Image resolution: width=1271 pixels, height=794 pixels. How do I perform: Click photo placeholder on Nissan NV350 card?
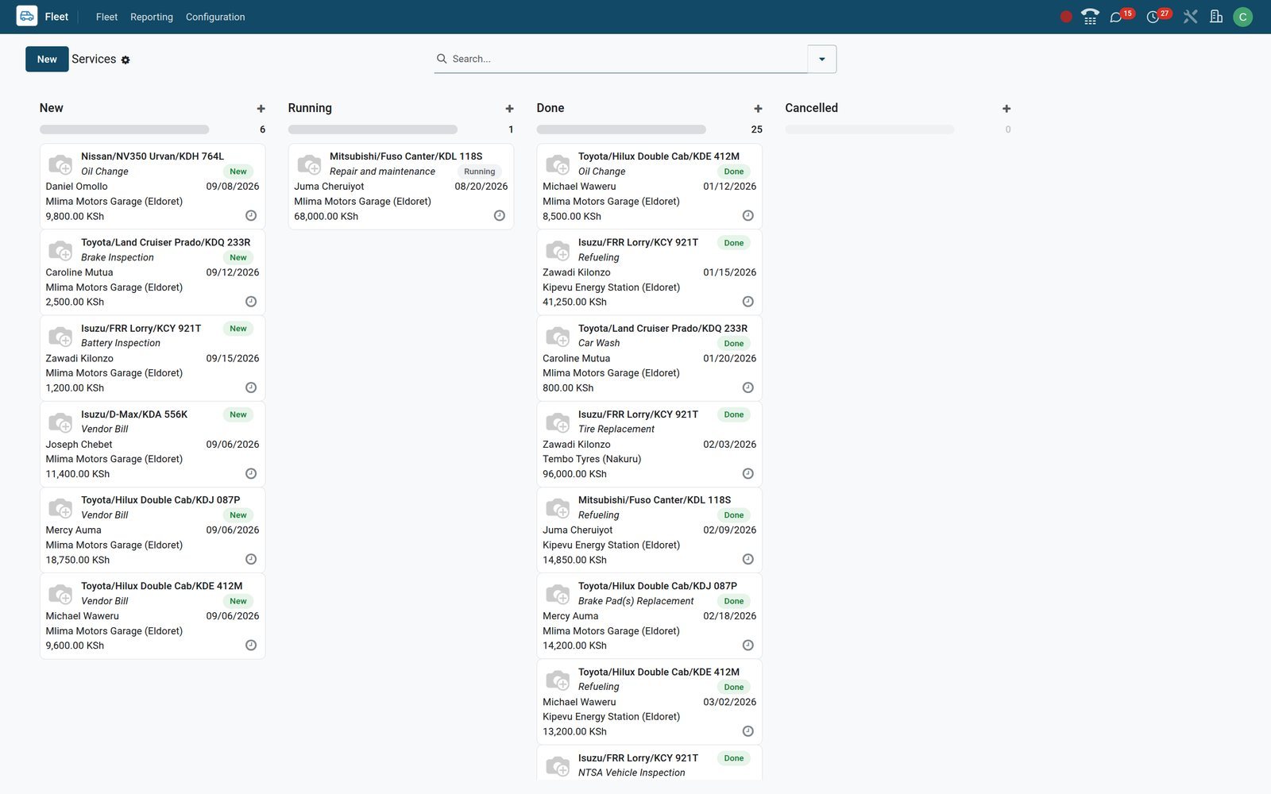tap(60, 164)
